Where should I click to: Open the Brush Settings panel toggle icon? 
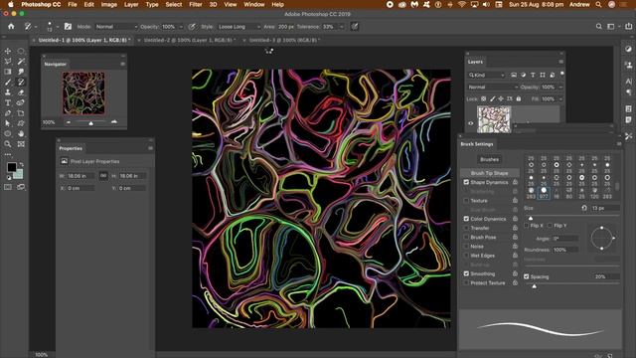(x=68, y=27)
